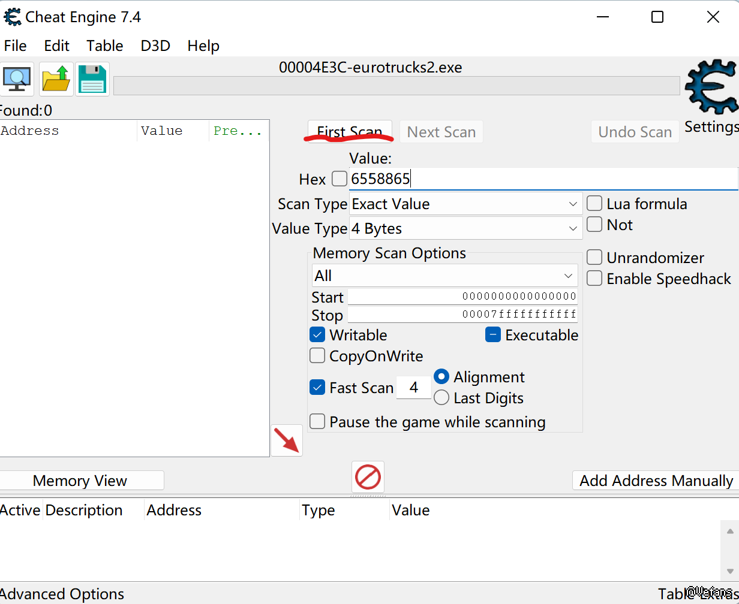Image resolution: width=739 pixels, height=604 pixels.
Task: Open the Table menu
Action: pos(105,46)
